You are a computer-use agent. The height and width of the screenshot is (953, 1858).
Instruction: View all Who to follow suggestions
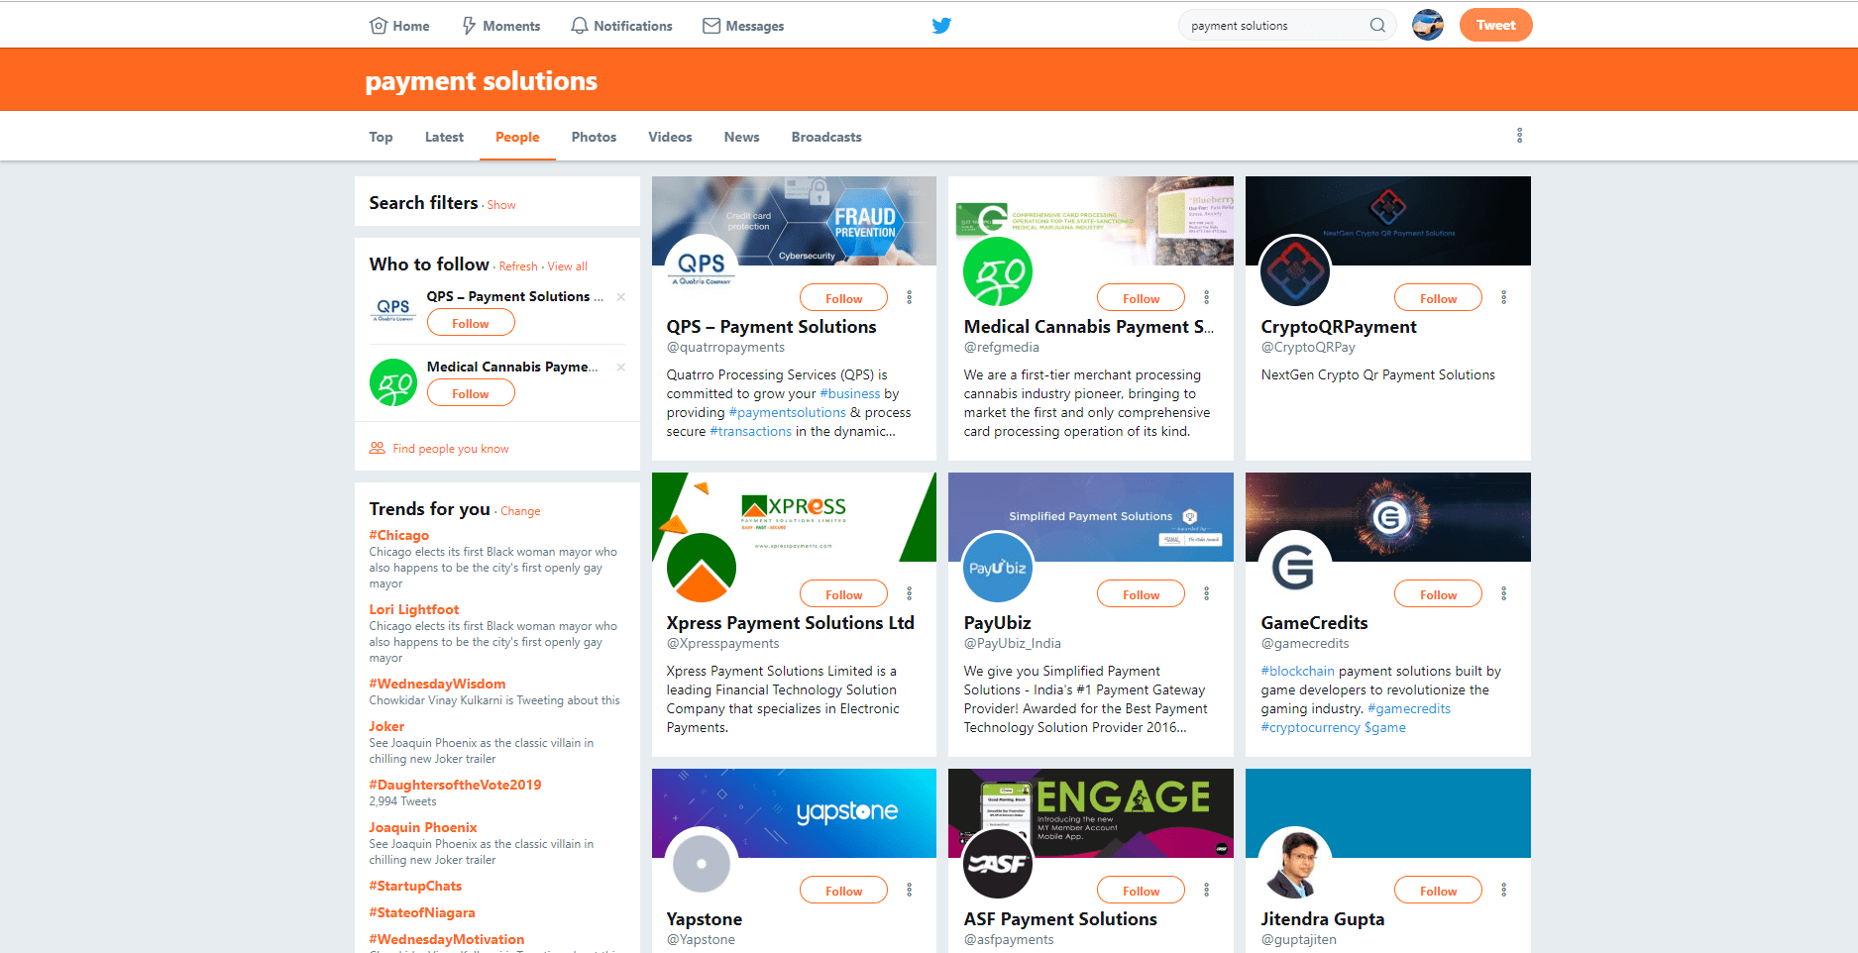(x=568, y=266)
